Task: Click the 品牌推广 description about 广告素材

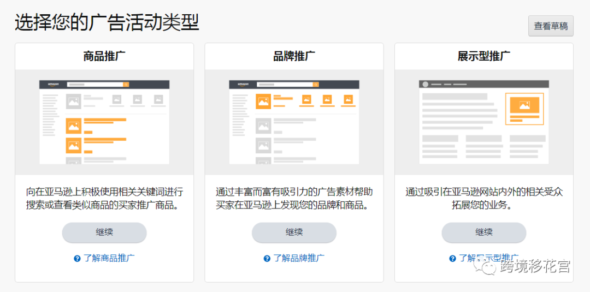Action: (294, 199)
